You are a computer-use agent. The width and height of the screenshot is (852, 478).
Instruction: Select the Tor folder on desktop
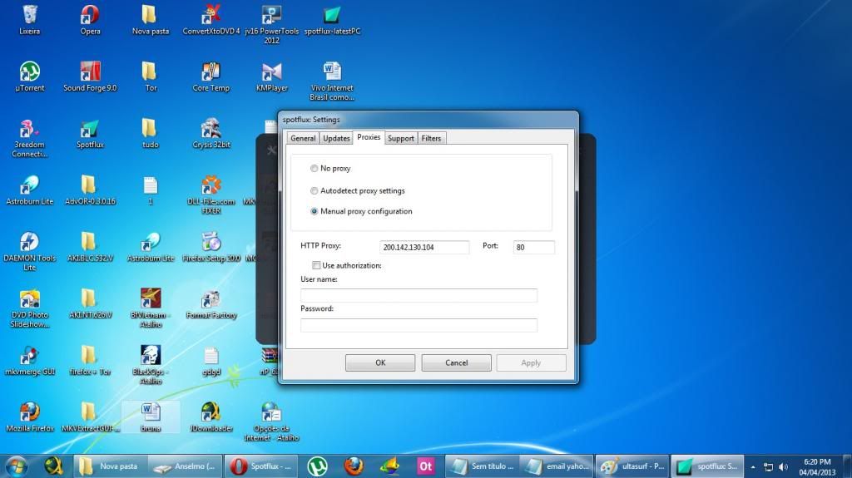coord(151,76)
